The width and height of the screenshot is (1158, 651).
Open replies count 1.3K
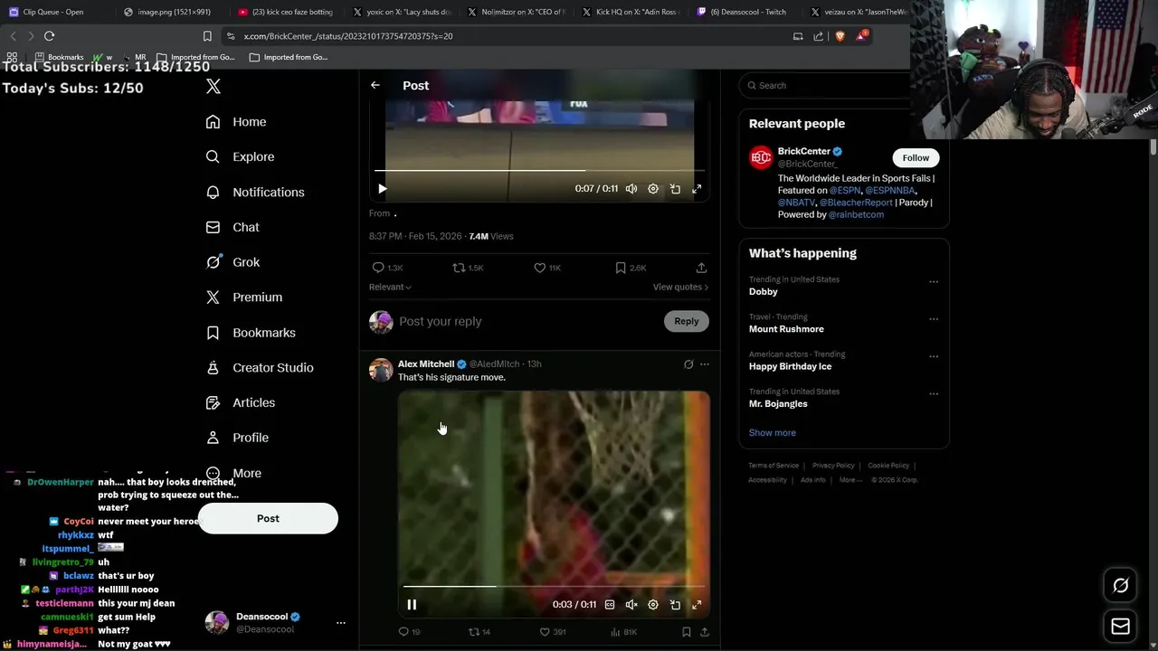pyautogui.click(x=388, y=268)
